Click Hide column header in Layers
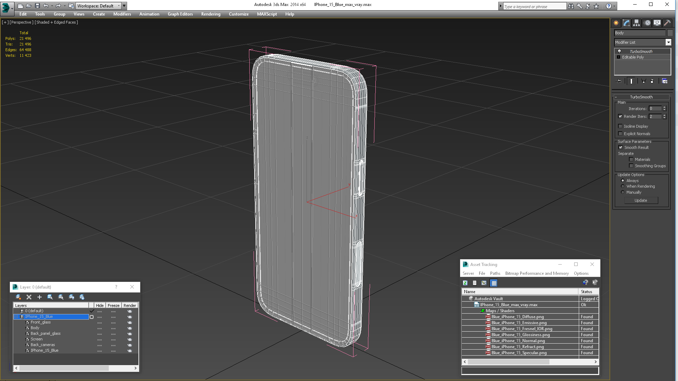 [100, 306]
